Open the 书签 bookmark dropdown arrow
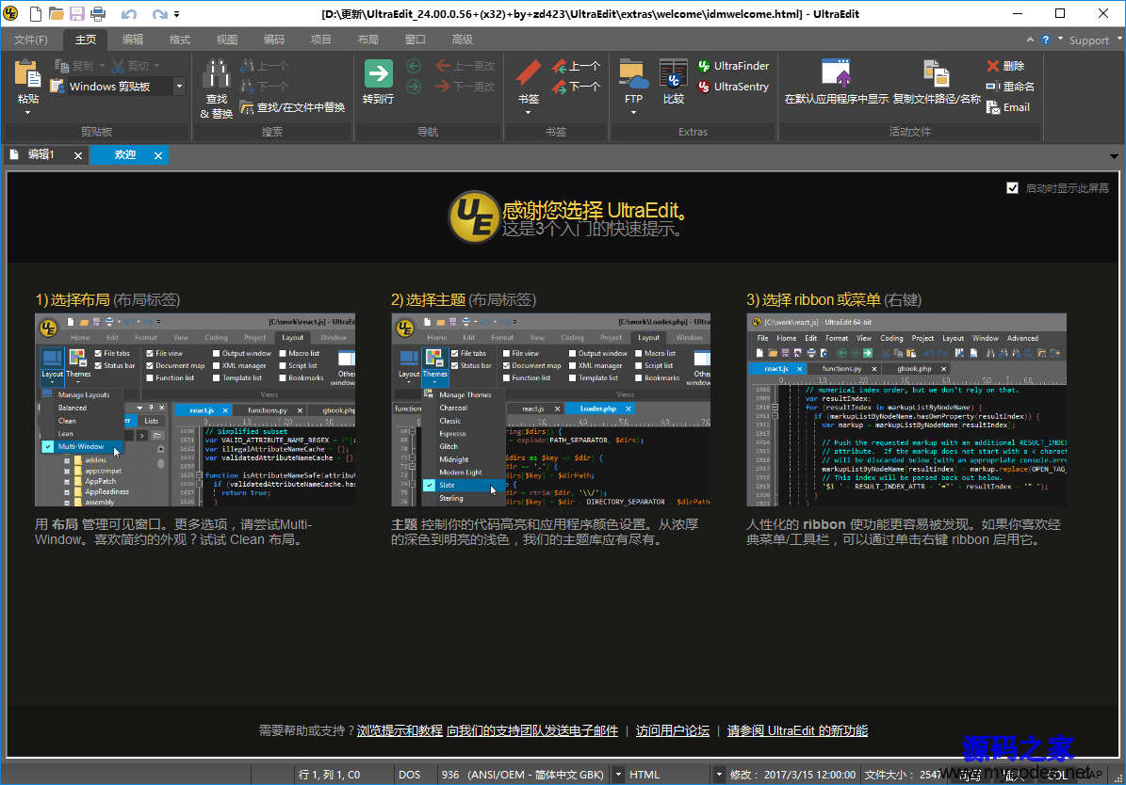1126x785 pixels. (x=529, y=113)
